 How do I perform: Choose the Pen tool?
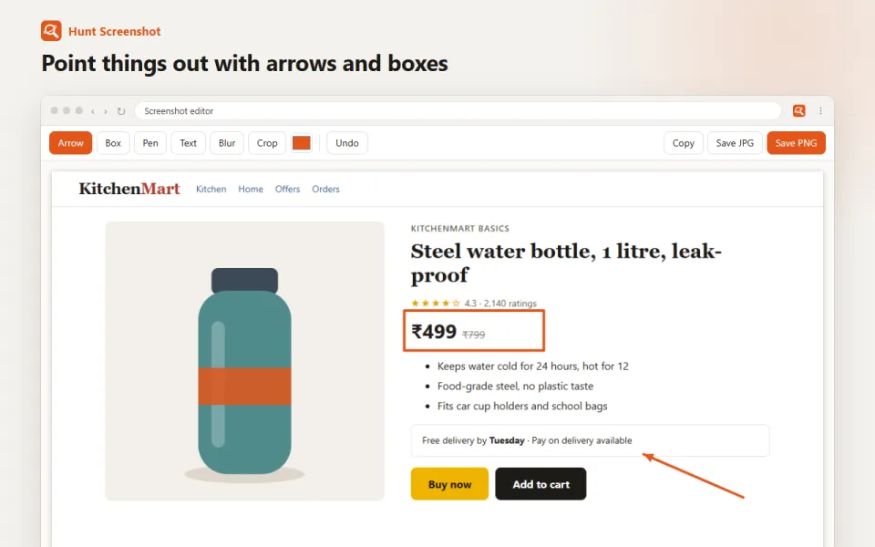coord(150,143)
